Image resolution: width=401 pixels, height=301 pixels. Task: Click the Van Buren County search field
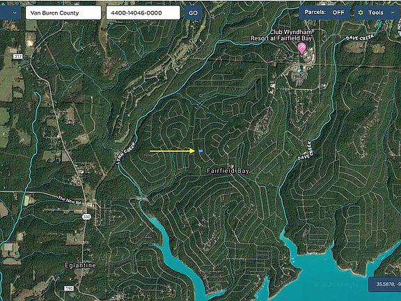click(x=63, y=13)
